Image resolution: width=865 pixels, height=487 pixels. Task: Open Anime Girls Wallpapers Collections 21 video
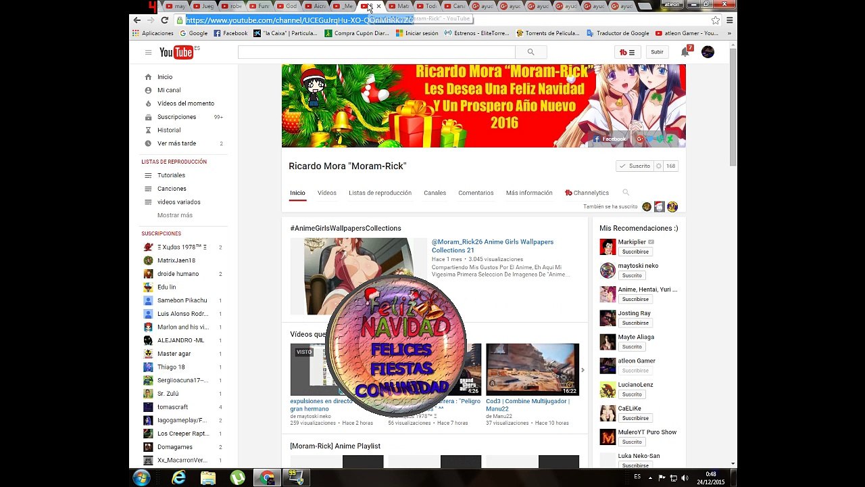(x=493, y=246)
